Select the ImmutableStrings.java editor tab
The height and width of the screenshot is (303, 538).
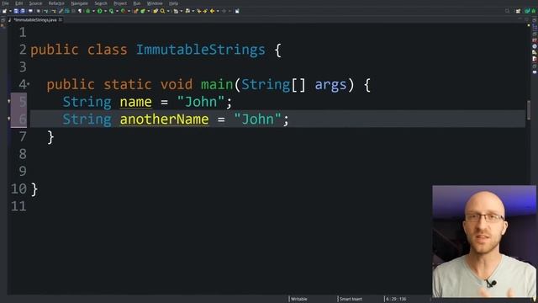(35, 20)
